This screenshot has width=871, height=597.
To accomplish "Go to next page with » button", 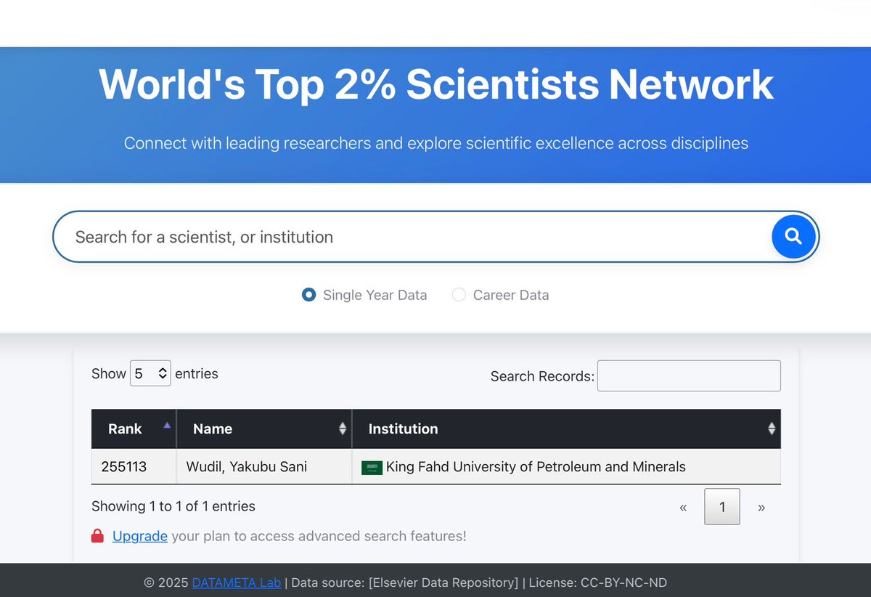I will tap(761, 507).
